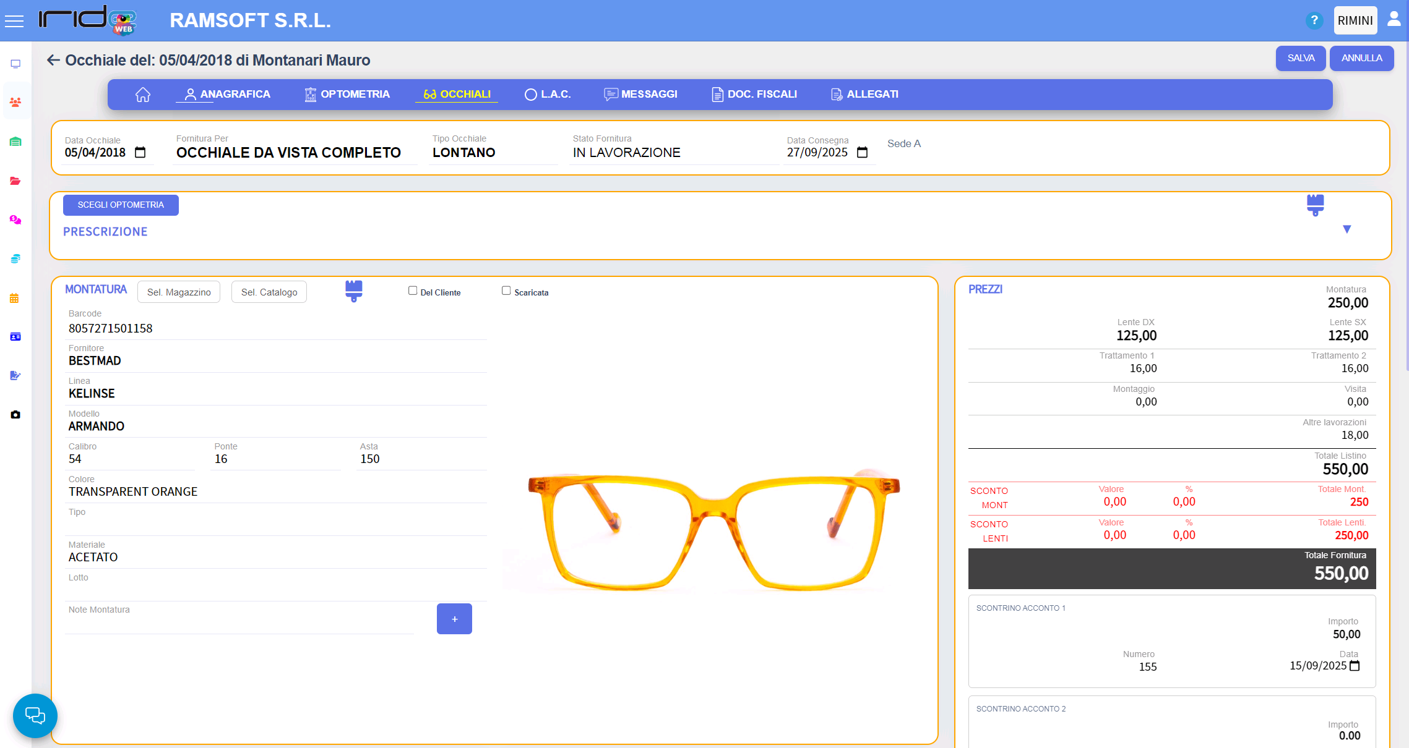Click the SALVA button
1409x748 pixels.
coord(1300,58)
